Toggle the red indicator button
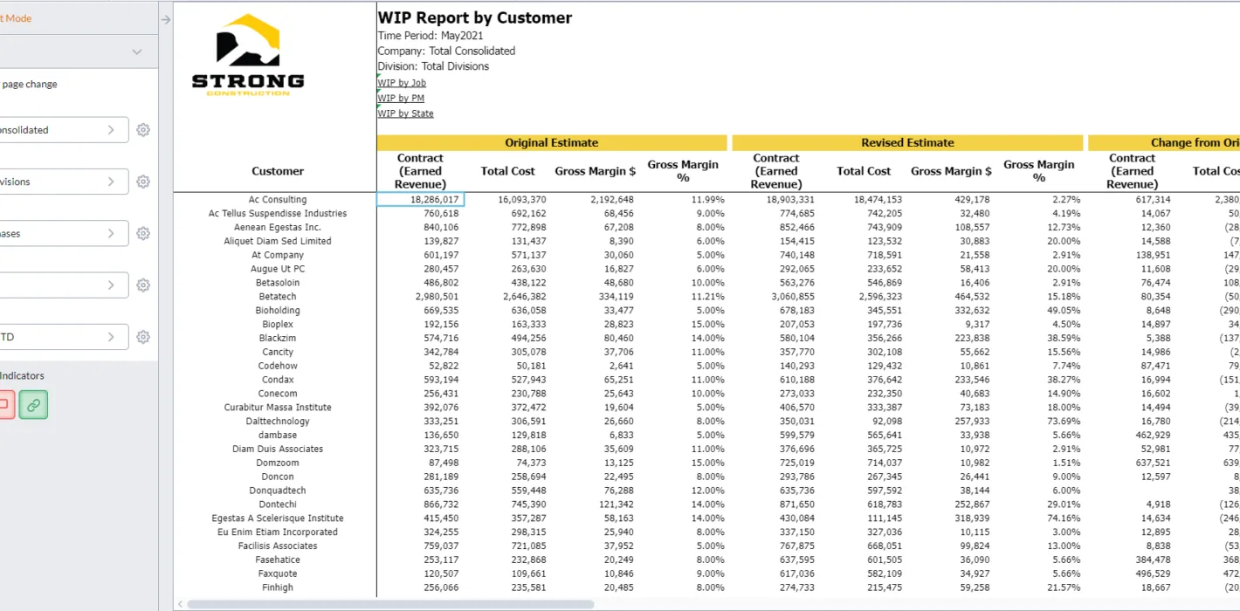Image resolution: width=1240 pixels, height=611 pixels. click(x=5, y=404)
